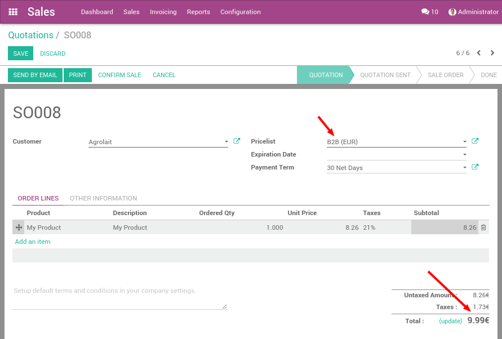Add an item to the order lines
Viewport: 502px width, 339px height.
tap(32, 241)
